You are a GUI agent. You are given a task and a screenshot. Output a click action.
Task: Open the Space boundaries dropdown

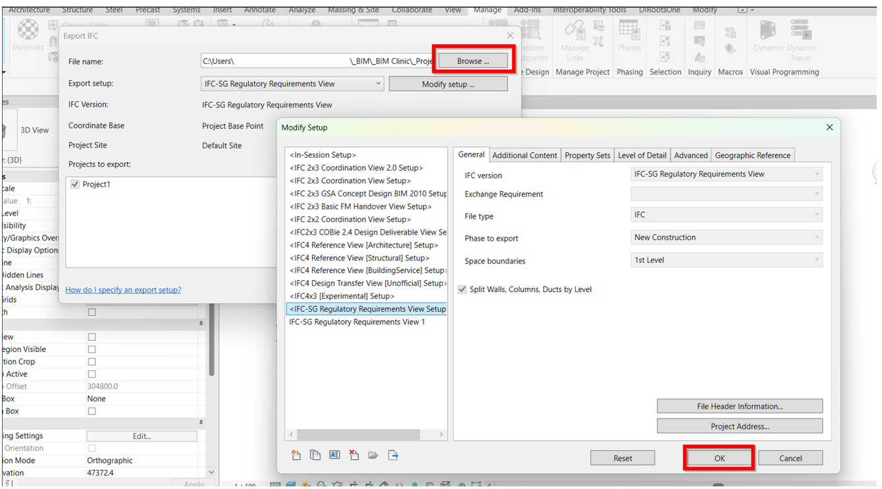pos(726,260)
